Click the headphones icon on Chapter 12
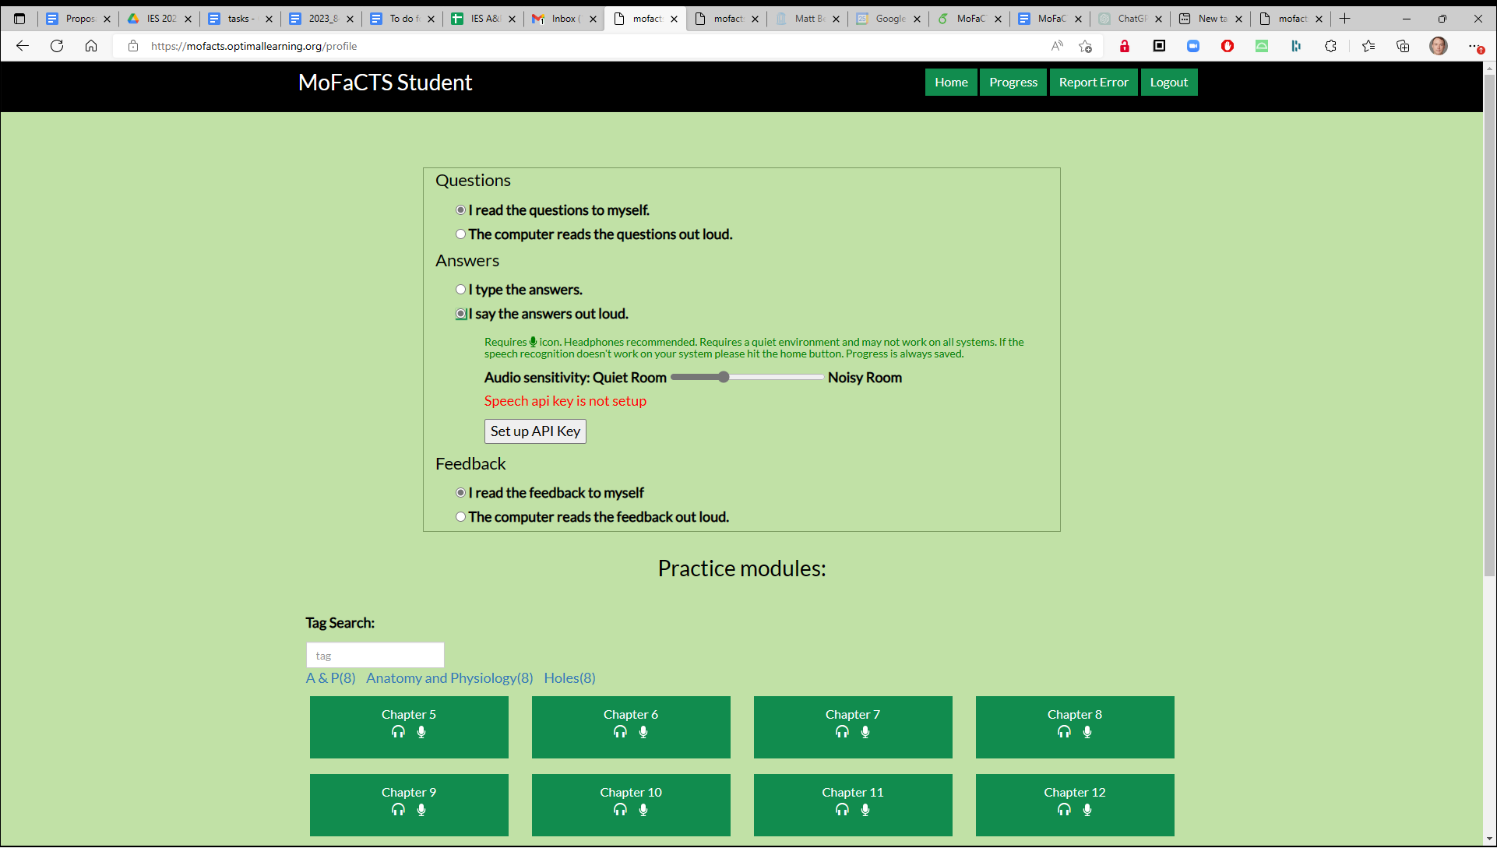 (x=1063, y=809)
